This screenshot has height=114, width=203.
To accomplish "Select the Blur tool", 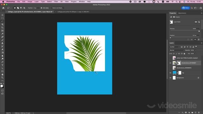I will pos(2,56).
